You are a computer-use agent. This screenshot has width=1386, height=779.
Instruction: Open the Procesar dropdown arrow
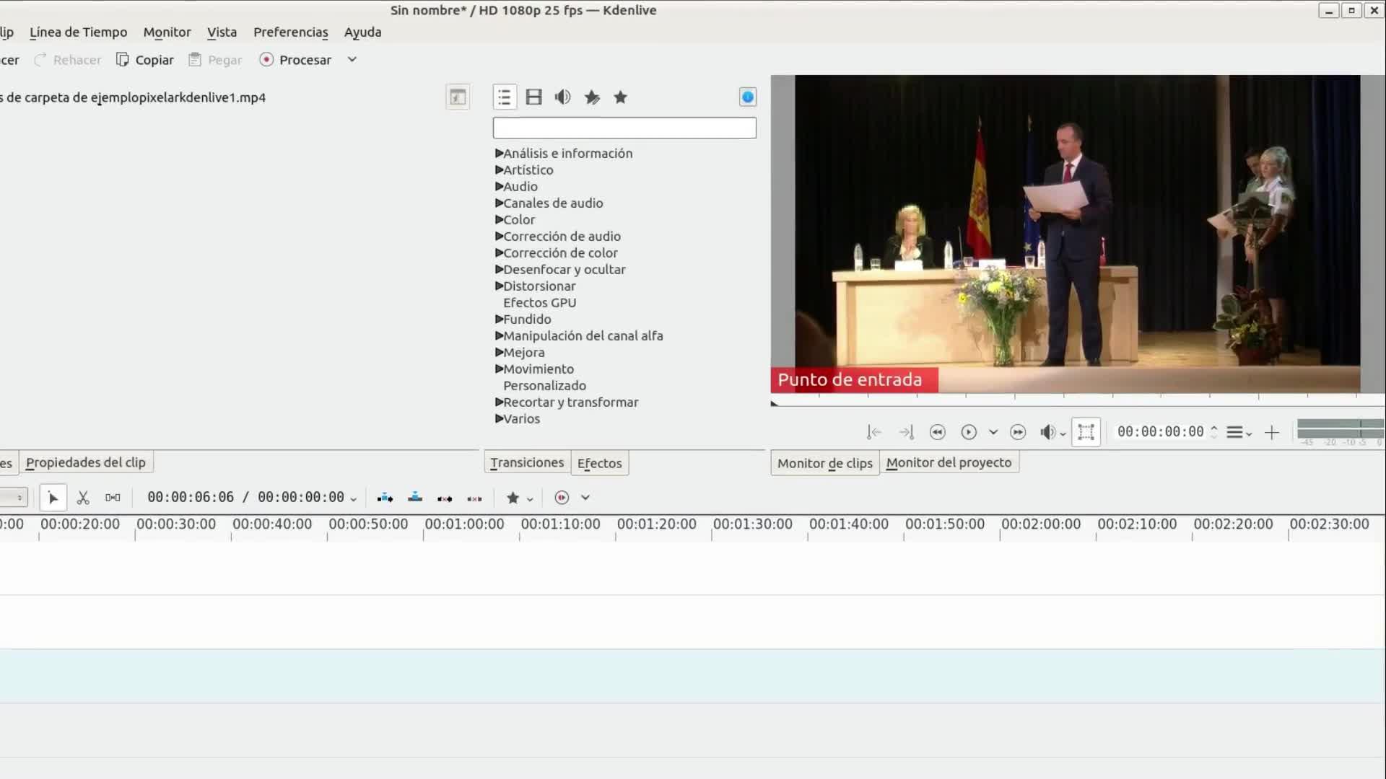coord(352,60)
